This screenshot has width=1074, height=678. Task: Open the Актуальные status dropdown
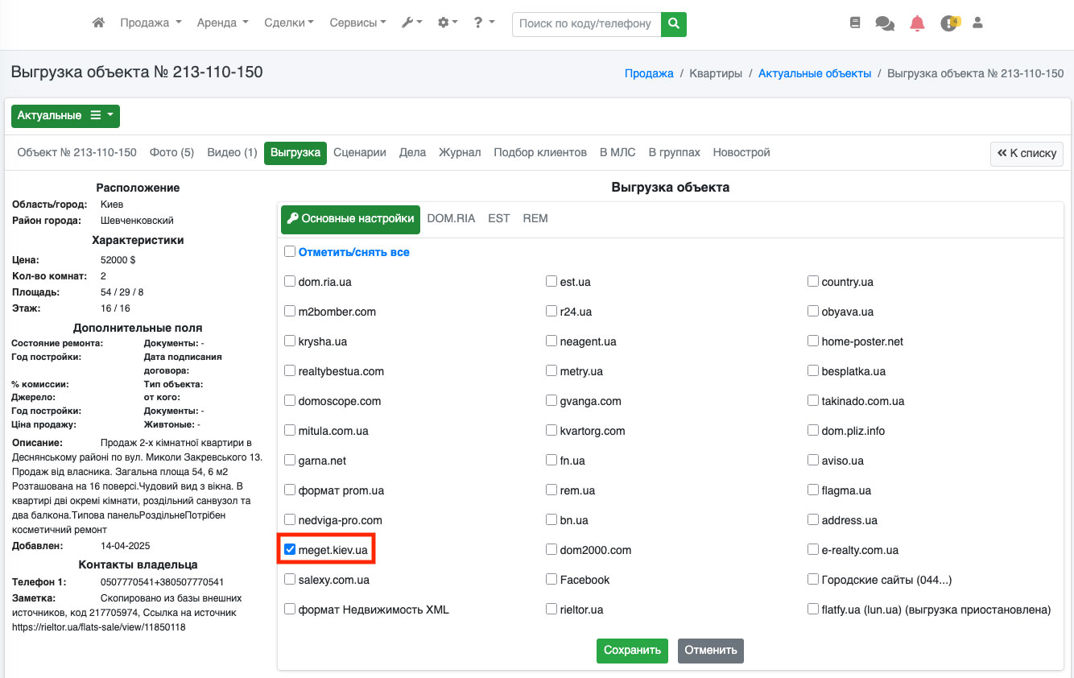pos(65,116)
